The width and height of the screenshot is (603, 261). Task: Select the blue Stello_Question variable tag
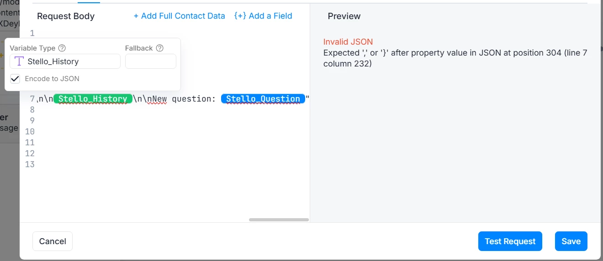pos(263,99)
